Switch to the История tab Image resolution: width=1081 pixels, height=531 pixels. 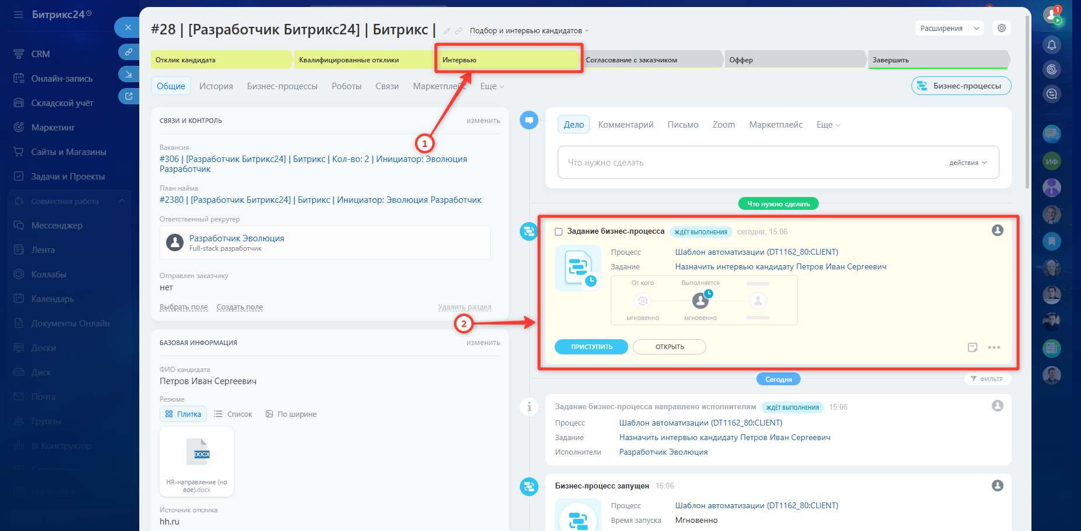[x=216, y=86]
